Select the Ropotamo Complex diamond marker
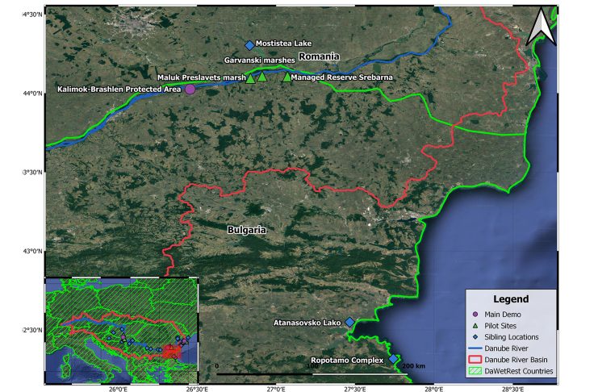Viewport: 598px width, 392px height. (393, 359)
